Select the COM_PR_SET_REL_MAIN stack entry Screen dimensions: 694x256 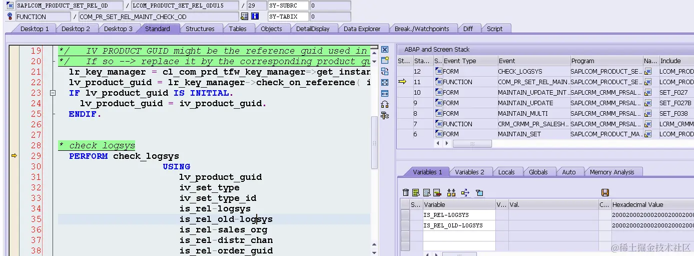[533, 82]
